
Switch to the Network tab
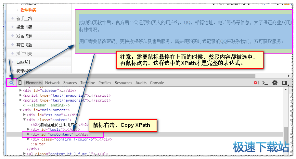click(52, 83)
